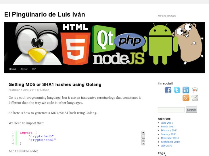Open the Google Talk icon
The height and width of the screenshot is (156, 209).
click(x=195, y=90)
